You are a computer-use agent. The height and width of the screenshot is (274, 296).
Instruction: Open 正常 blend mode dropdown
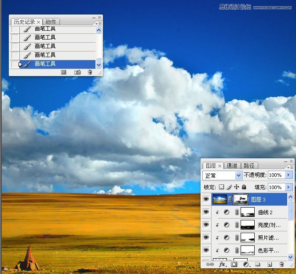238,175
